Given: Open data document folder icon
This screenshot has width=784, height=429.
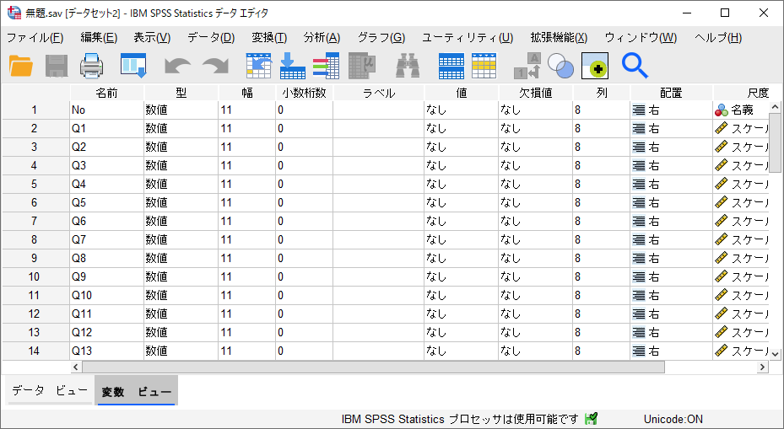Looking at the screenshot, I should [21, 66].
